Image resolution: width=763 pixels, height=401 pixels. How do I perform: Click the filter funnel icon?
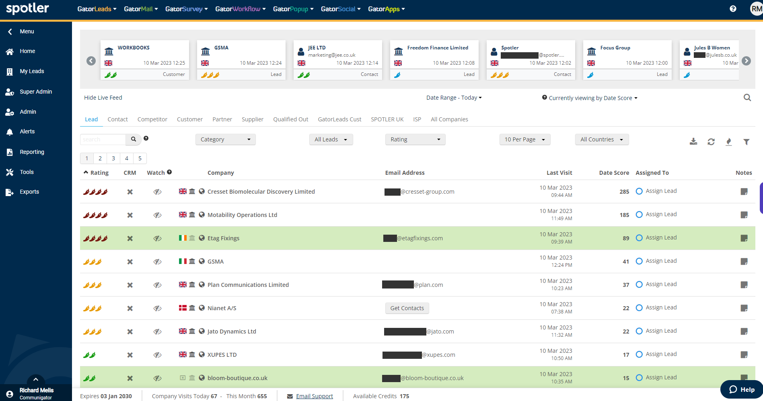[746, 141]
